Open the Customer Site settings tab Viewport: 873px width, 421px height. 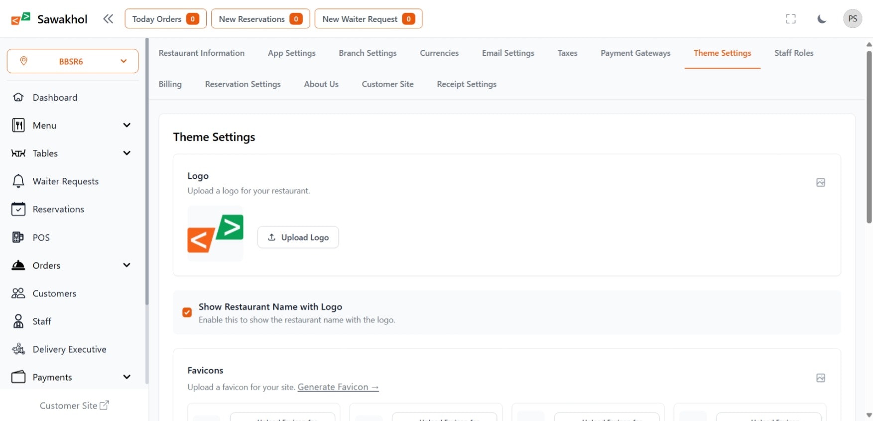(387, 84)
